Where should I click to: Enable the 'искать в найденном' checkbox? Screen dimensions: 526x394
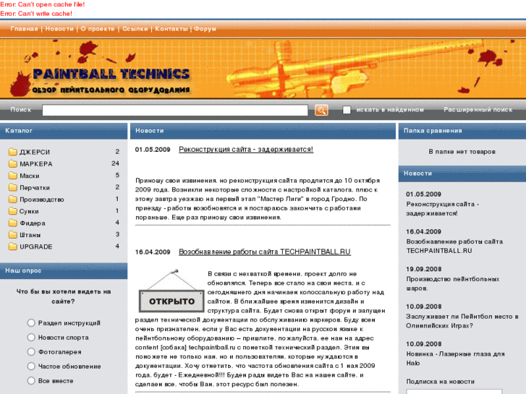pos(347,110)
